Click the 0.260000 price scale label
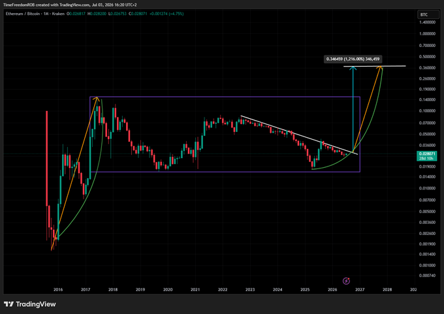The width and height of the screenshot is (444, 314). click(427, 79)
